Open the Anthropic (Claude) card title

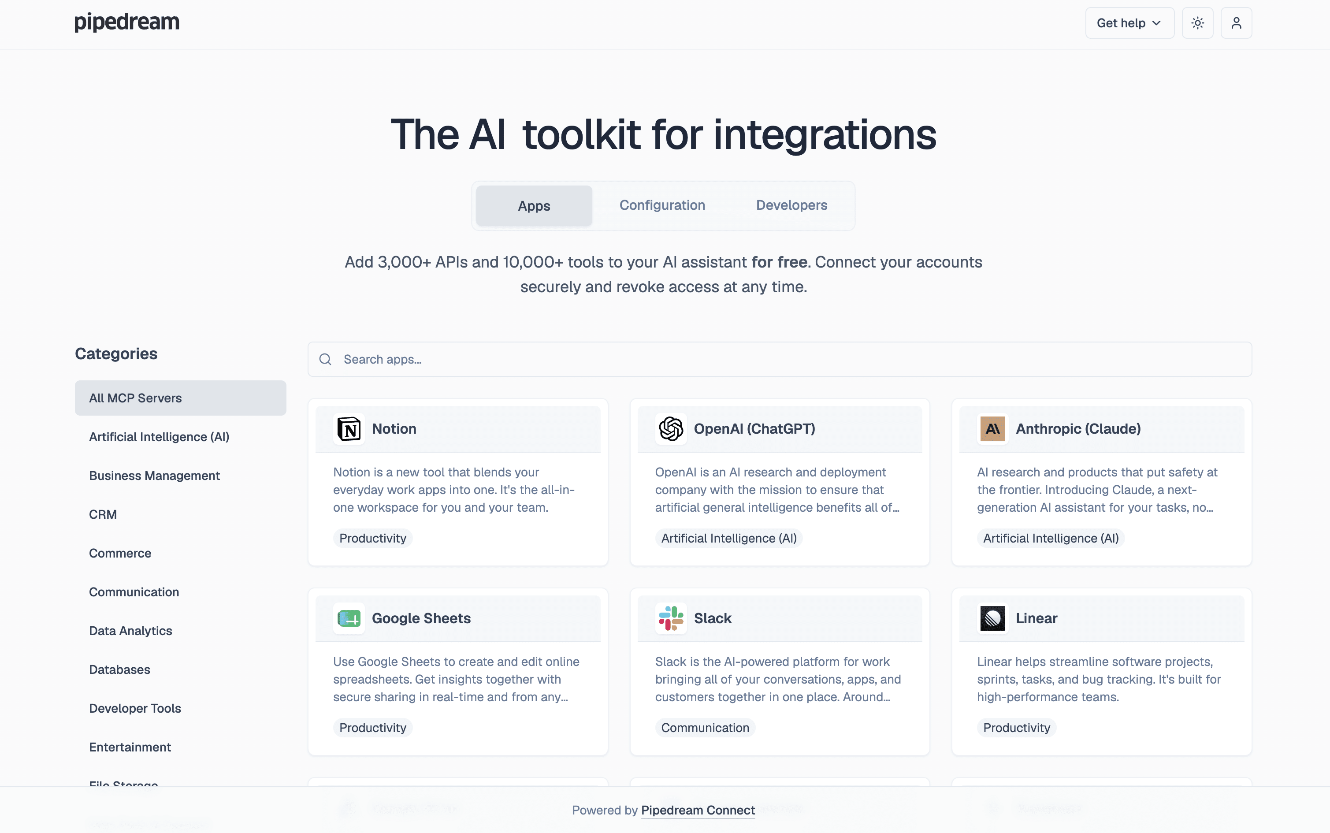pos(1078,428)
